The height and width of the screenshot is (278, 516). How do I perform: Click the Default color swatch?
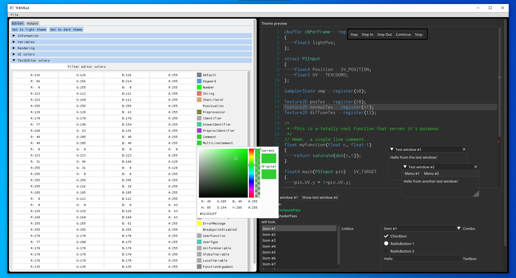(x=199, y=75)
